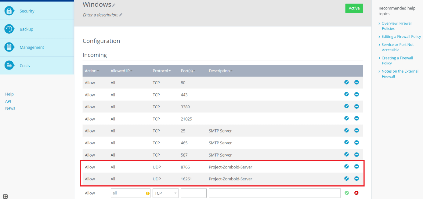Edit the port 80 rule

346,82
